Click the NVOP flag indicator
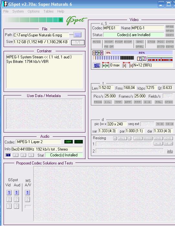175x226 pixels. pyautogui.click(x=109, y=42)
